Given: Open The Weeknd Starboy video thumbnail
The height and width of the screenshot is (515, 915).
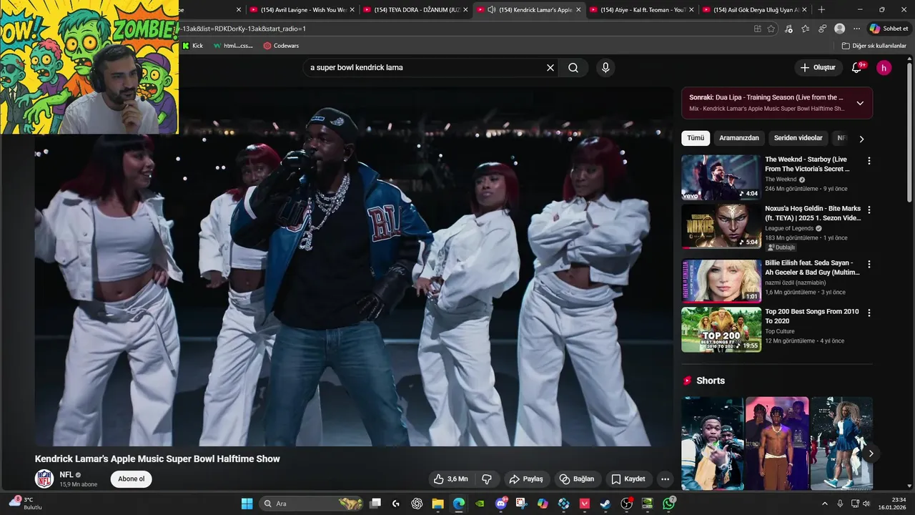Looking at the screenshot, I should click(721, 177).
